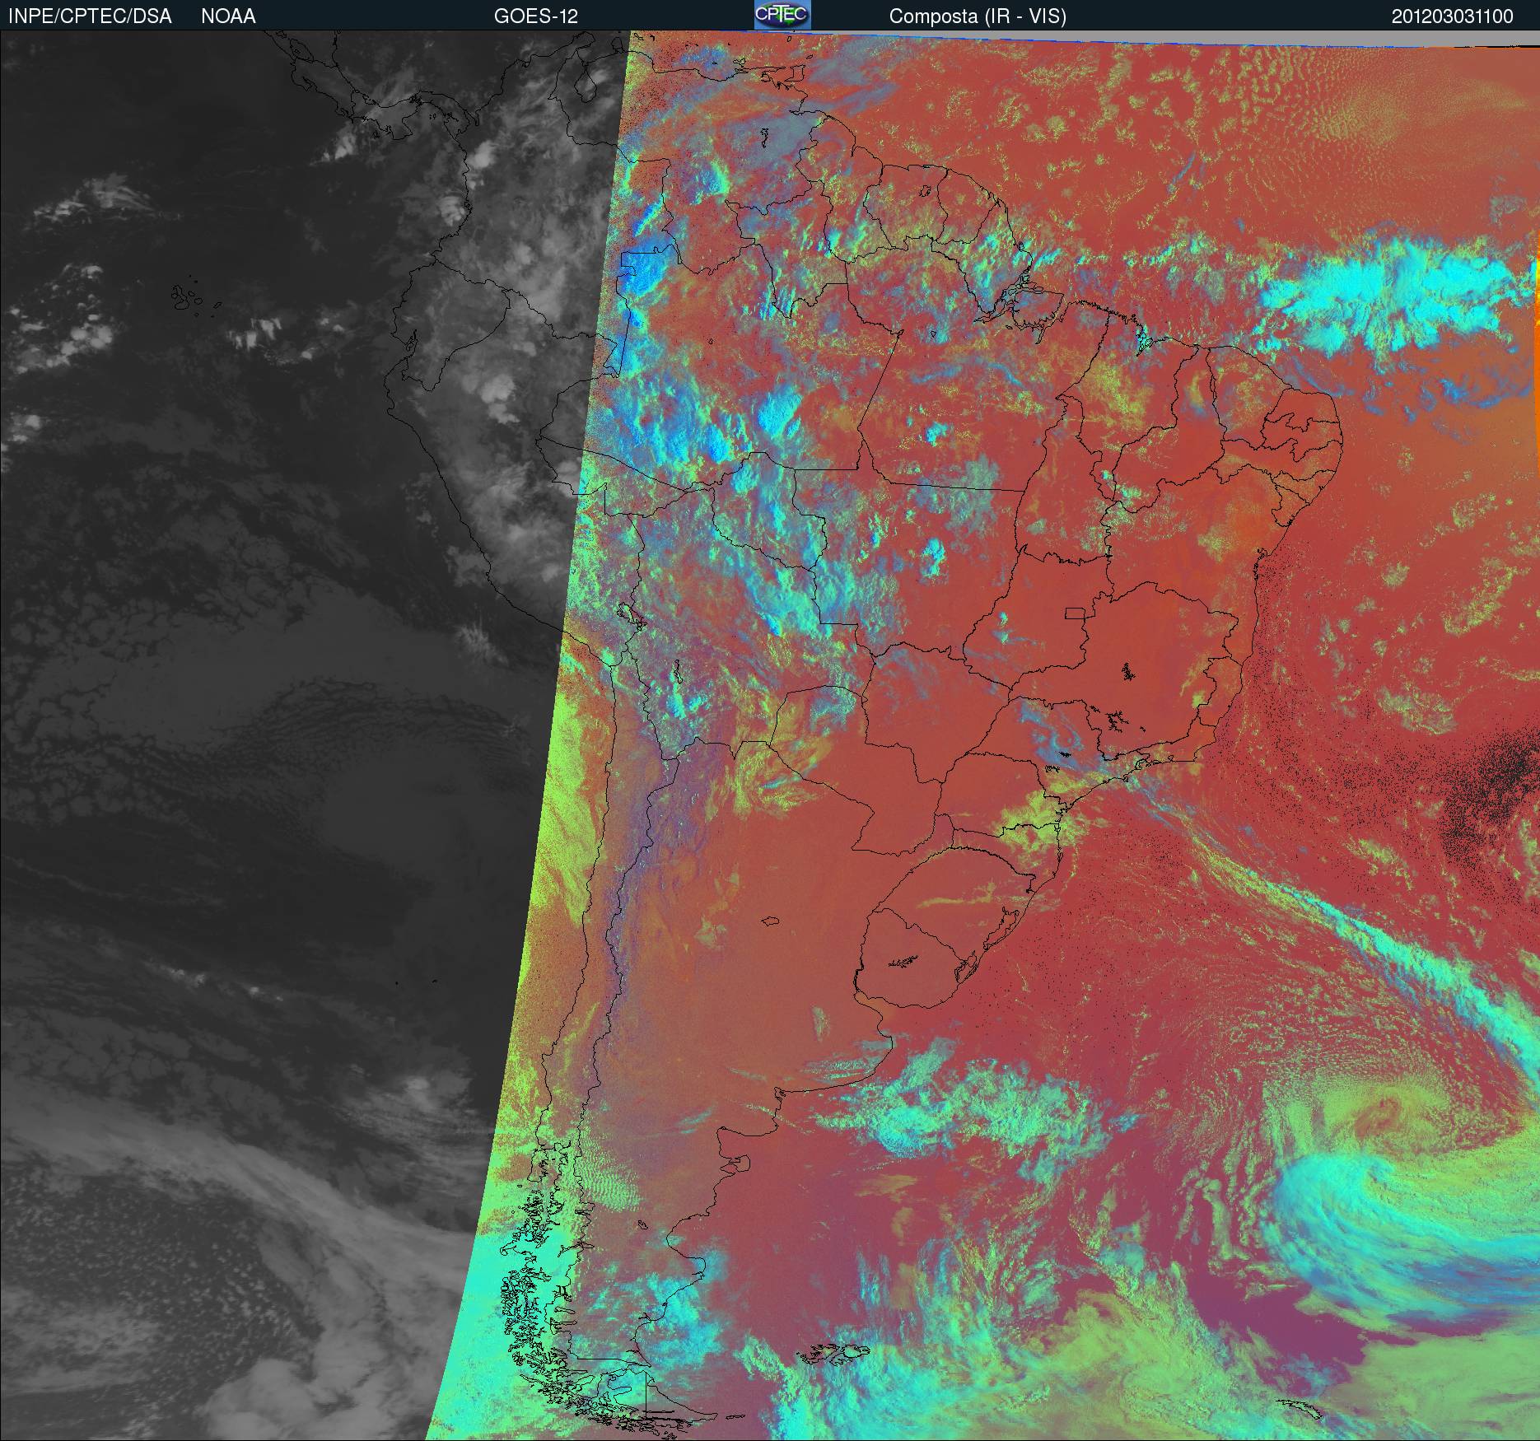Viewport: 1540px width, 1441px height.
Task: Click the CPTEC logo in header
Action: coord(782,15)
